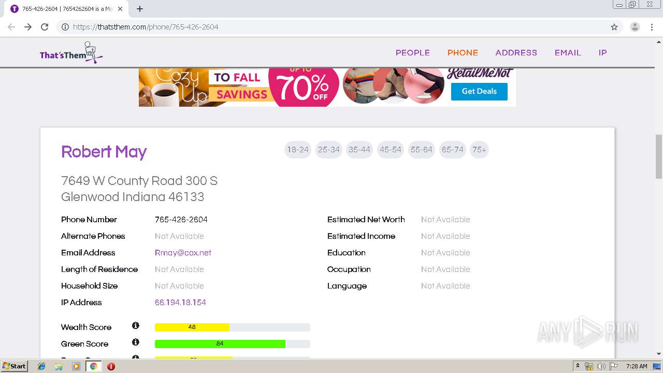Screen dimensions: 663x373
Task: Open media player from taskbar
Action: (76, 366)
